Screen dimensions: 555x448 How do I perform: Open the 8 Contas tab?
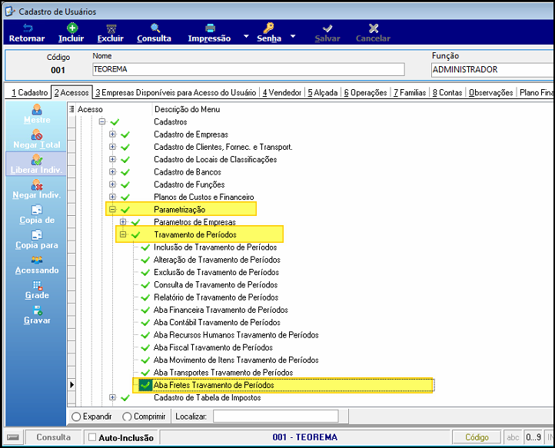(447, 93)
